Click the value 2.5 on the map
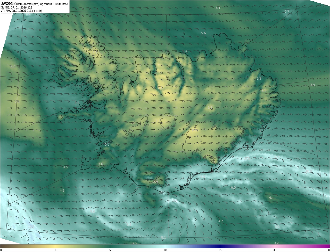Screen dimensions: 330x252 264,90
